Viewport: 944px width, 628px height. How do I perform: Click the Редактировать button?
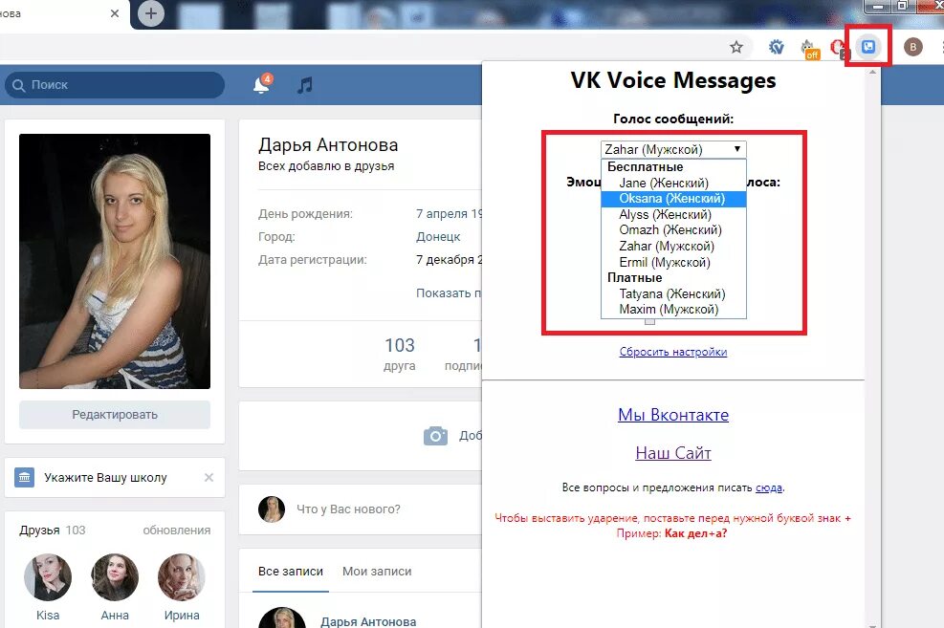pyautogui.click(x=115, y=415)
